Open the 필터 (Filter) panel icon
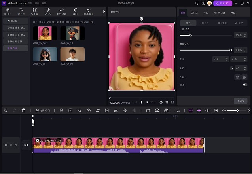The height and width of the screenshot is (174, 252). click(75, 11)
